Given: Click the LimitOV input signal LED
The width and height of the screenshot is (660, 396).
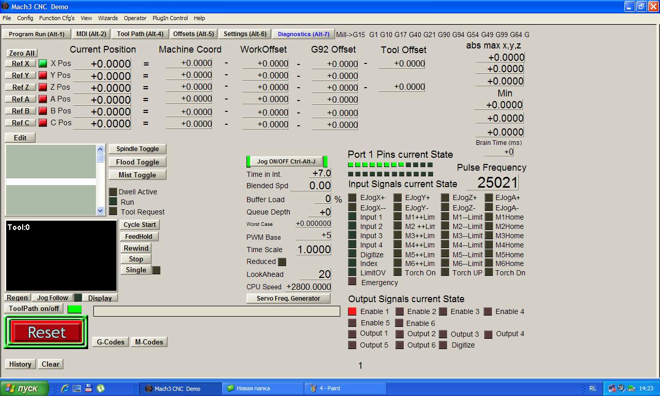Looking at the screenshot, I should tap(352, 272).
